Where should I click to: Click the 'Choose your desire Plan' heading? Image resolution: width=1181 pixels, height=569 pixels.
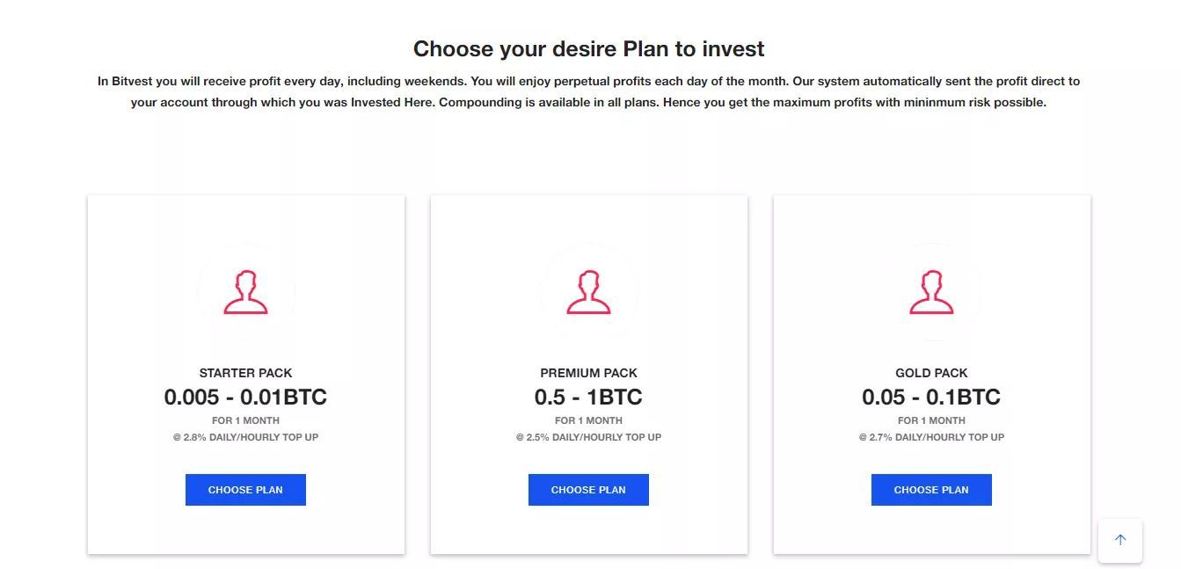588,48
